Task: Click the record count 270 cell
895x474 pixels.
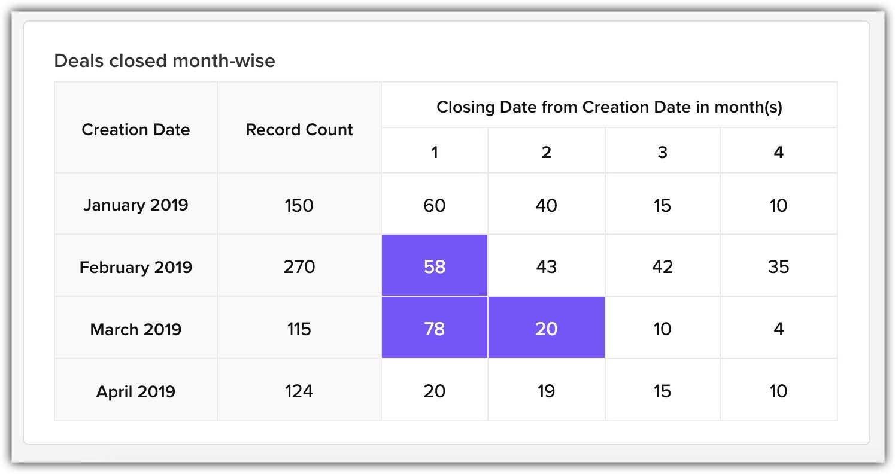Action: (x=299, y=266)
